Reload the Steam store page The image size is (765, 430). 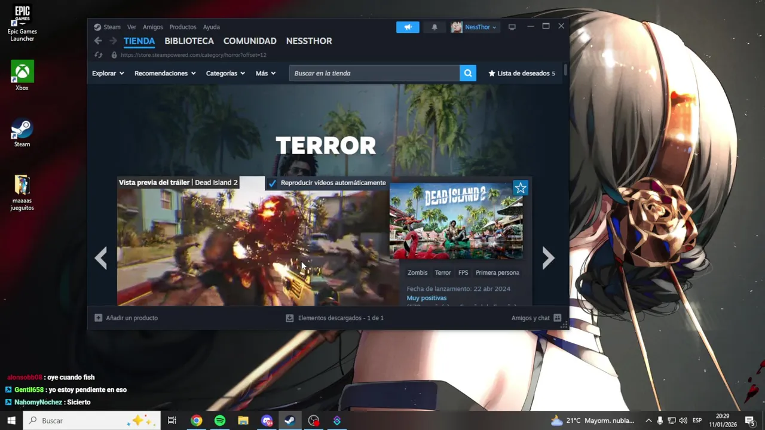click(99, 55)
